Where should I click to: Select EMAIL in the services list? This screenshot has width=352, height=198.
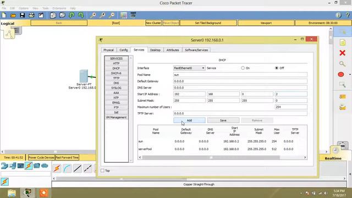116,103
